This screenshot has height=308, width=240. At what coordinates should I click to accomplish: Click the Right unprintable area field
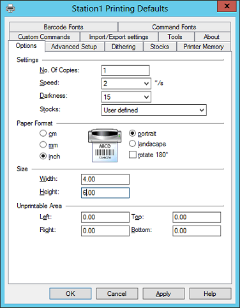105,231
